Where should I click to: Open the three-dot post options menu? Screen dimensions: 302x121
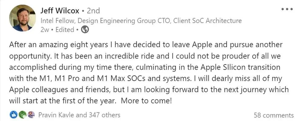287,9
